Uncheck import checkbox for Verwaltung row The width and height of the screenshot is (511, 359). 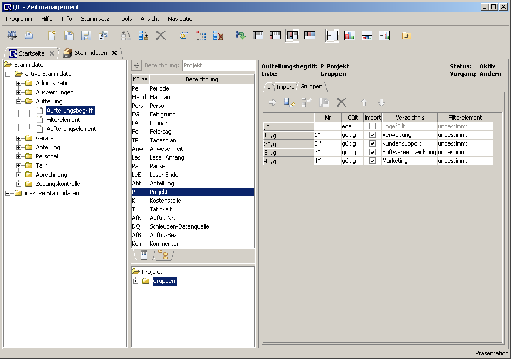(x=372, y=135)
